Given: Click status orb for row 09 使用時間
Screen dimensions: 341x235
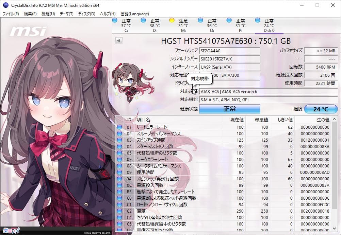Looking at the screenshot, I should [x=119, y=172].
